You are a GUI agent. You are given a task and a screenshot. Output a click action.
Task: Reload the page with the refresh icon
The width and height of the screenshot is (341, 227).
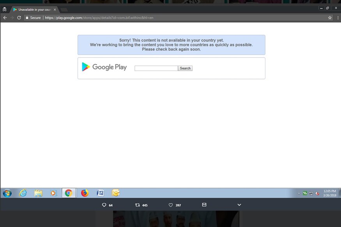click(19, 18)
